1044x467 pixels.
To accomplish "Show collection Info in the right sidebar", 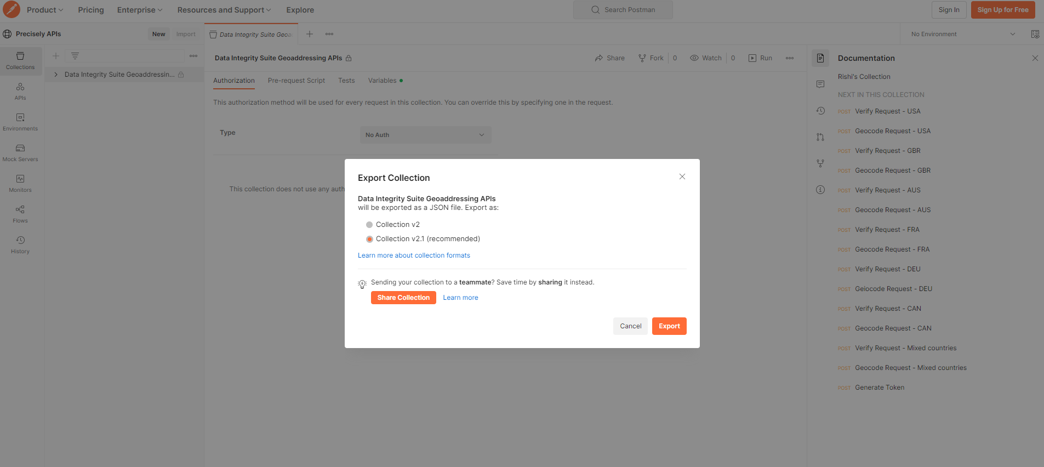I will [820, 190].
